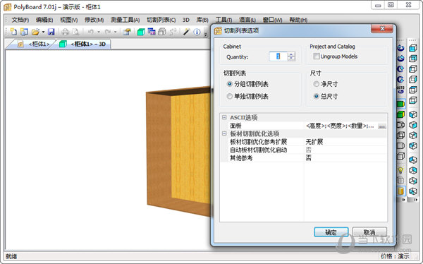Collapse the ASCII选项 section
This screenshot has height=264, width=423.
pyautogui.click(x=224, y=117)
